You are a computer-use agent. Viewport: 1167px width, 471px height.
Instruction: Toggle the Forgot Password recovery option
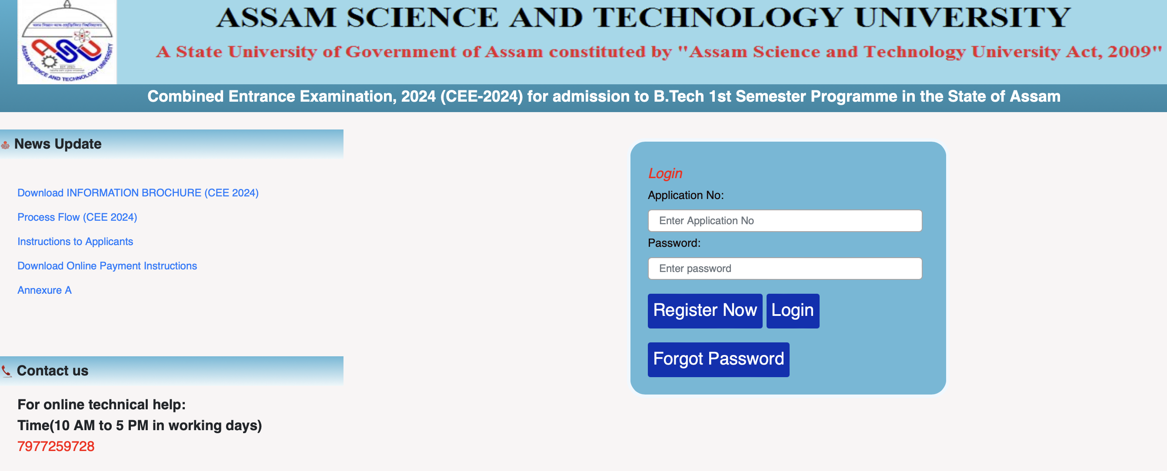click(x=718, y=358)
